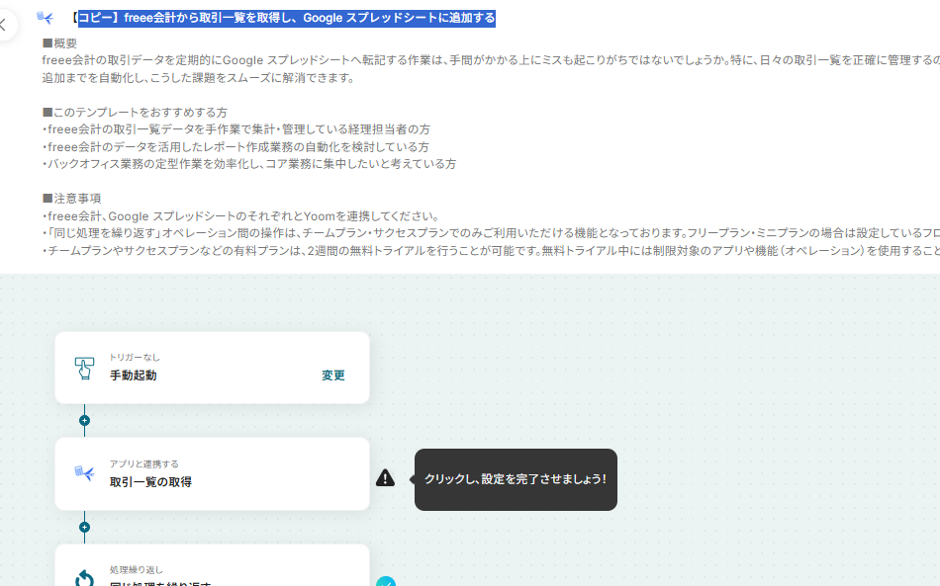940x586 pixels.
Task: Click the トリガーなし label
Action: [x=135, y=358]
